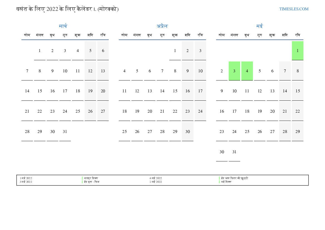325x230 pixels.
Task: Click the मजदूर दिवस holiday legend entry
Action: [91, 178]
